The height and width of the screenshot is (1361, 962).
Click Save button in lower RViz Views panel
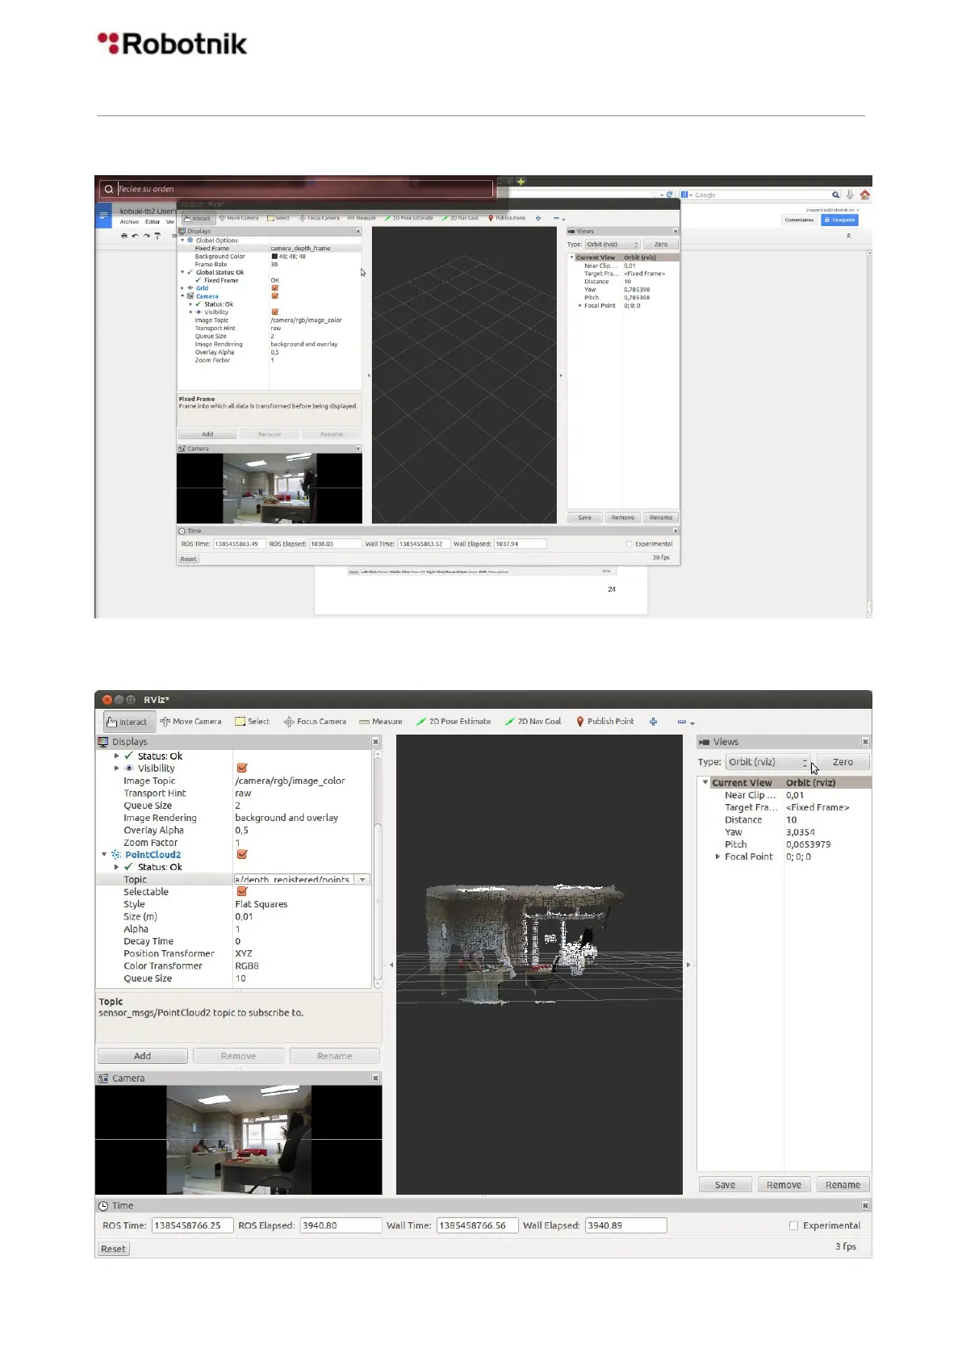pos(726,1185)
